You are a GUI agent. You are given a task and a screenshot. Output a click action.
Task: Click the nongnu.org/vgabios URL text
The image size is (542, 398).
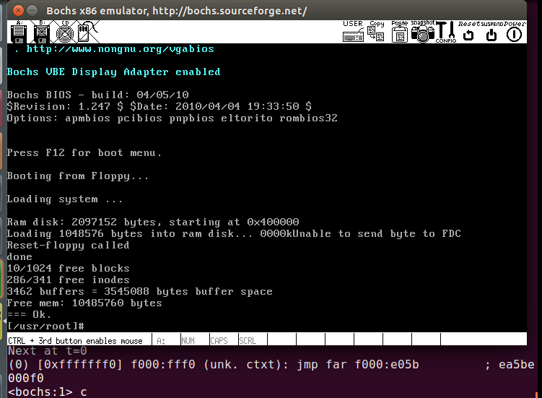(120, 49)
